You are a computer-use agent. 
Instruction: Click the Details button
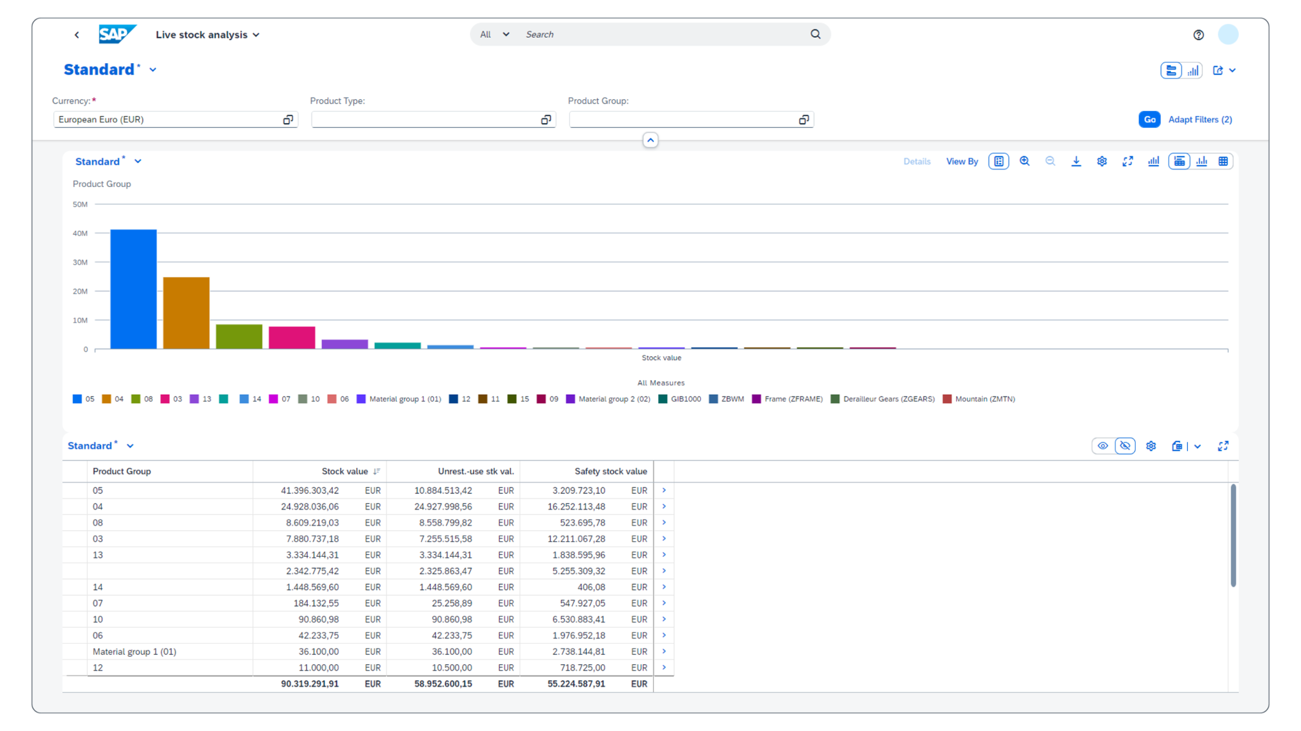pos(917,161)
